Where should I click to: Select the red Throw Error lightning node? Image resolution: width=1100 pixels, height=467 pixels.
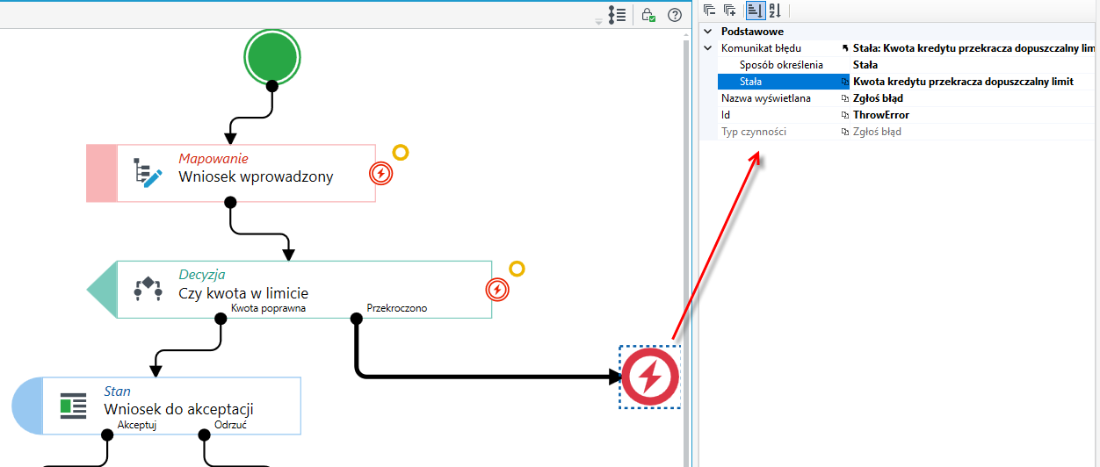650,377
